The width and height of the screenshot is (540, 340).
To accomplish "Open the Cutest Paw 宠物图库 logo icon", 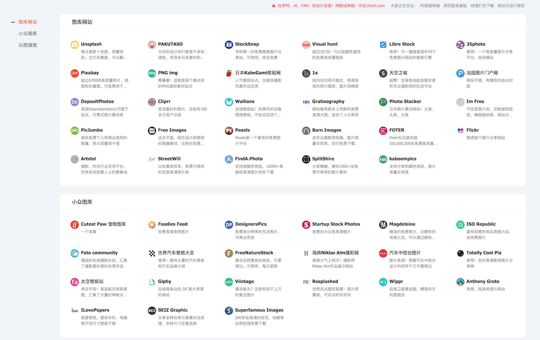I will coord(75,224).
